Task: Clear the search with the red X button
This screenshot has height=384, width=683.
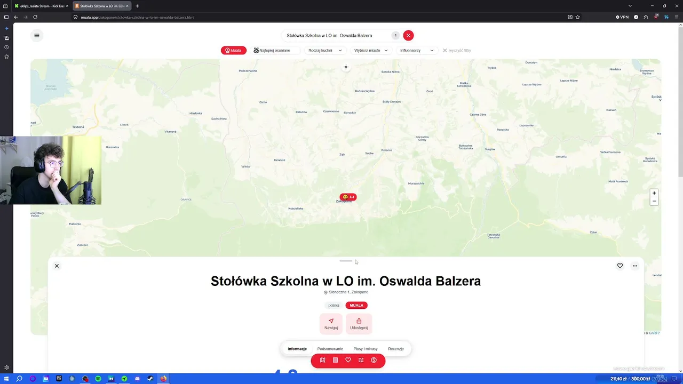Action: tap(408, 35)
